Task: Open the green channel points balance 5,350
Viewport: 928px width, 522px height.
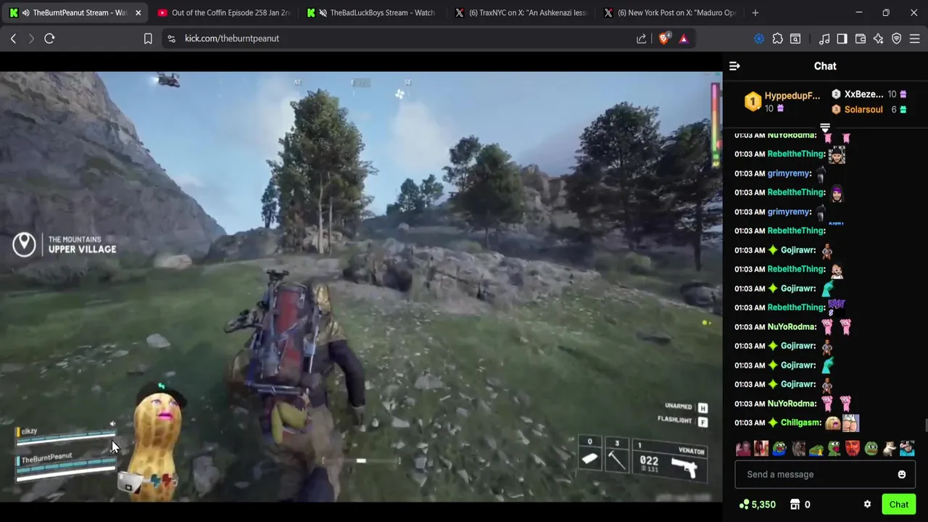Action: point(758,505)
